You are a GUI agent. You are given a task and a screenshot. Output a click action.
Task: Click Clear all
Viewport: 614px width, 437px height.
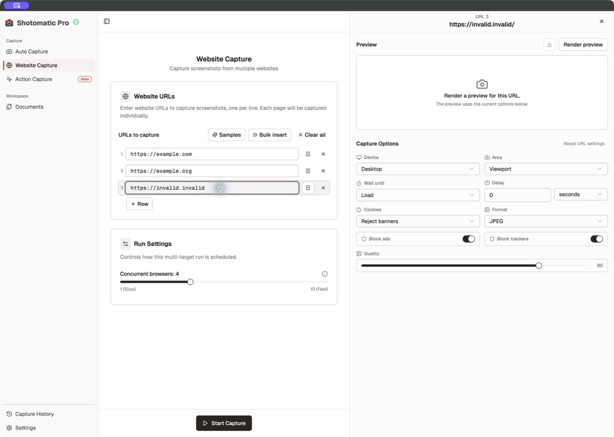point(312,135)
